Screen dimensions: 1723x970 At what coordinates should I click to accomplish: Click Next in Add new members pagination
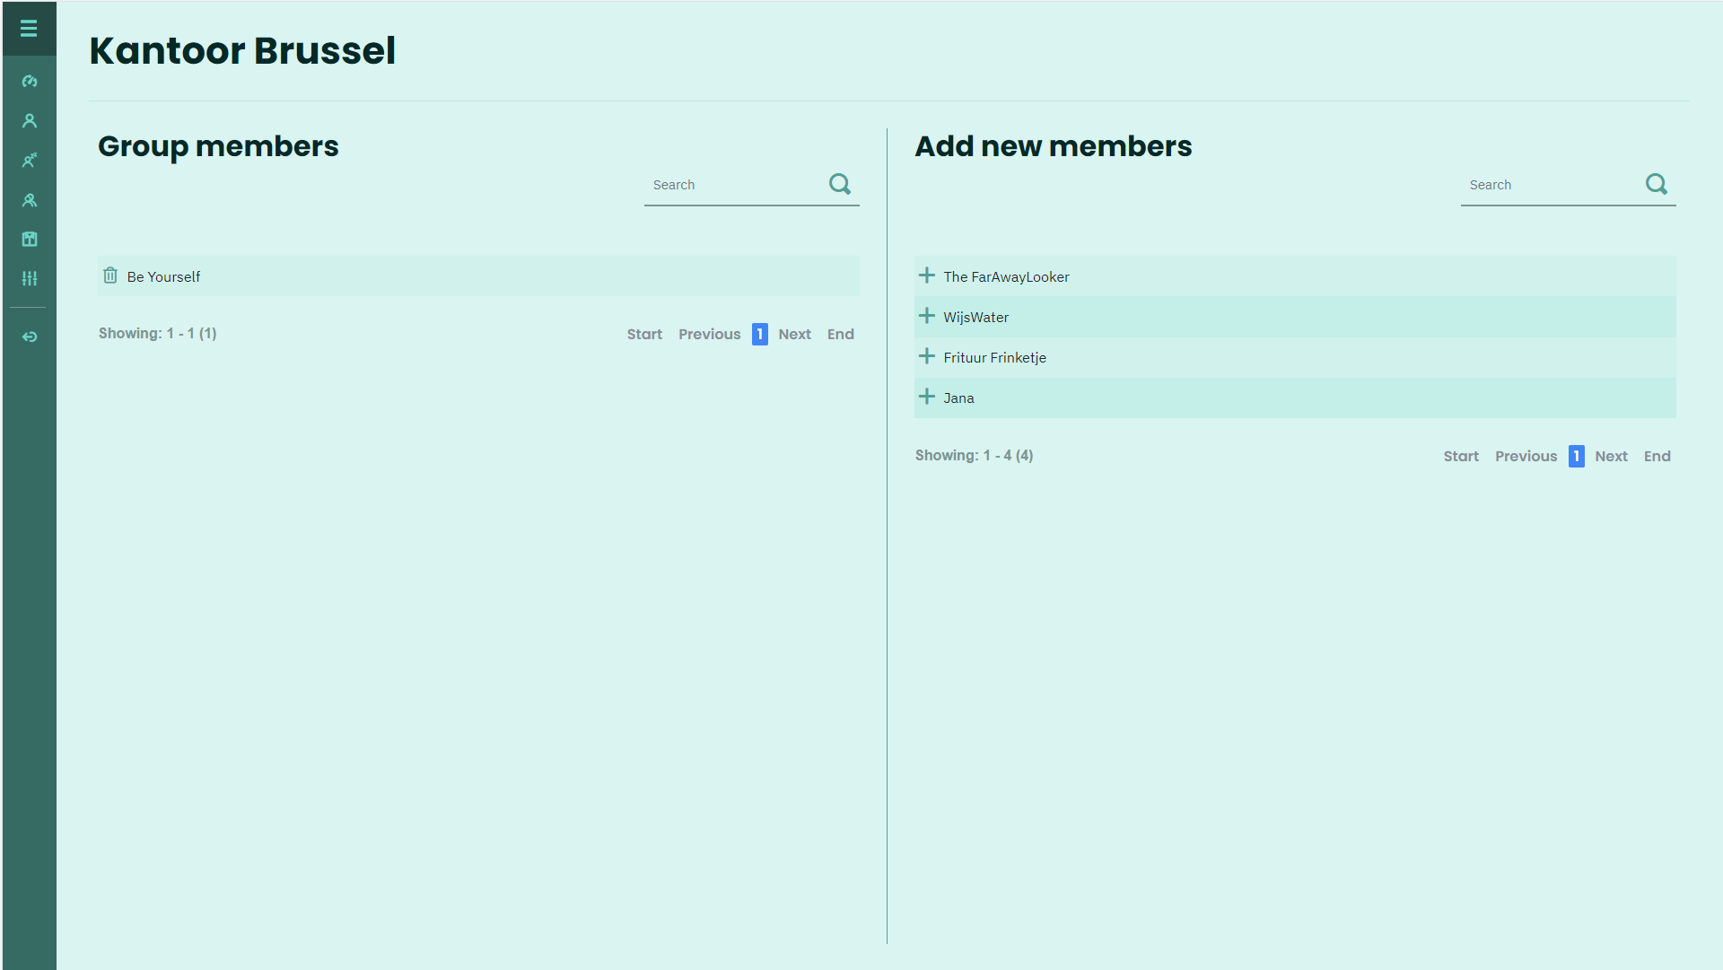pyautogui.click(x=1611, y=456)
